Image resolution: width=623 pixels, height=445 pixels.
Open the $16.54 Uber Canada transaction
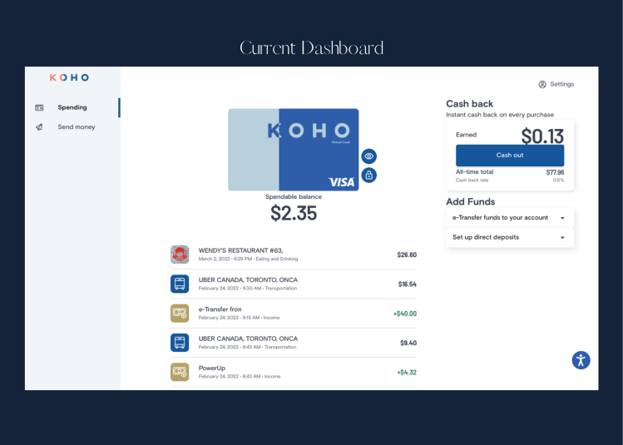coord(293,284)
